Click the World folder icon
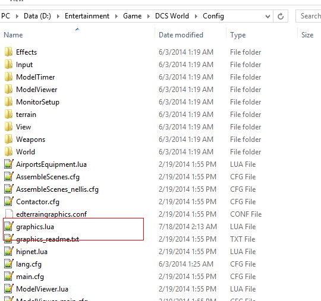The image size is (321, 301). click(8, 152)
